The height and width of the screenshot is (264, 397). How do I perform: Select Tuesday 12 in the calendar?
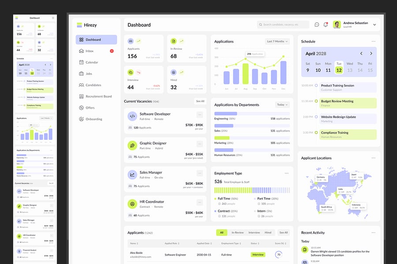click(x=339, y=67)
